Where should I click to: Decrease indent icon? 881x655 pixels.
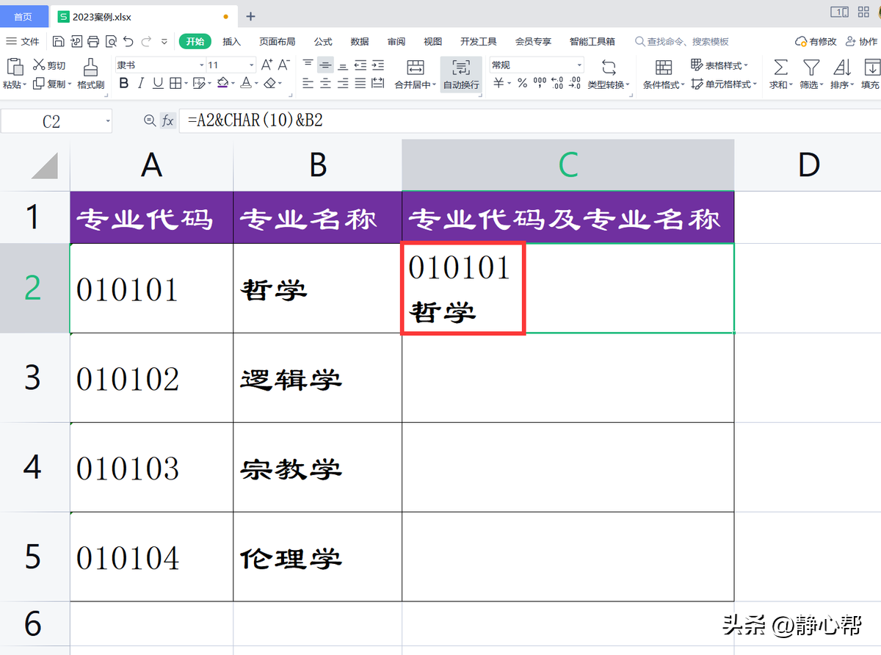(x=360, y=65)
